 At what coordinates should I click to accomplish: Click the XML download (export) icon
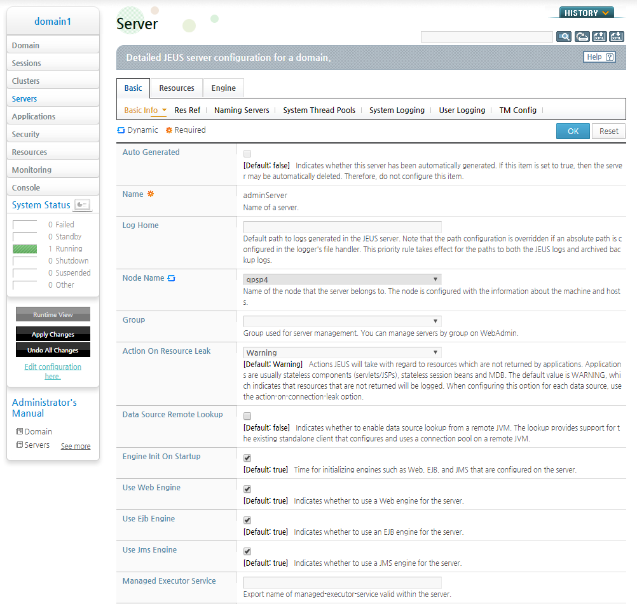coord(617,37)
